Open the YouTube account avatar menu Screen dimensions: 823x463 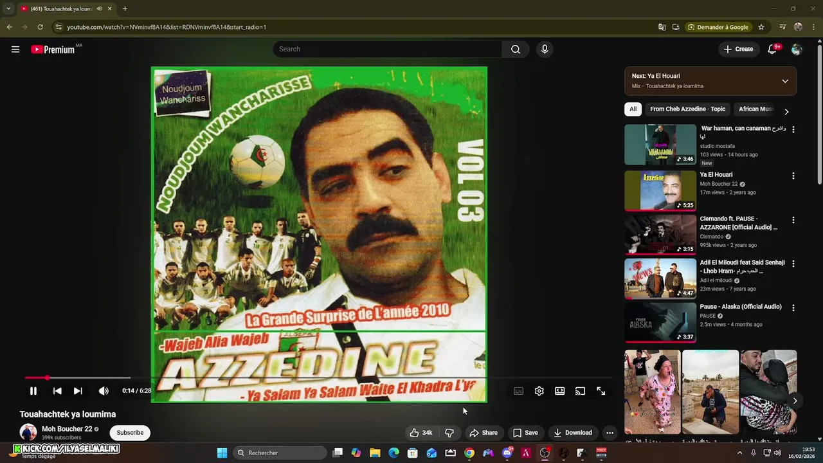tap(797, 50)
